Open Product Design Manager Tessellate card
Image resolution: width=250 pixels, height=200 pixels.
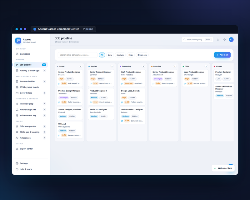point(69,97)
